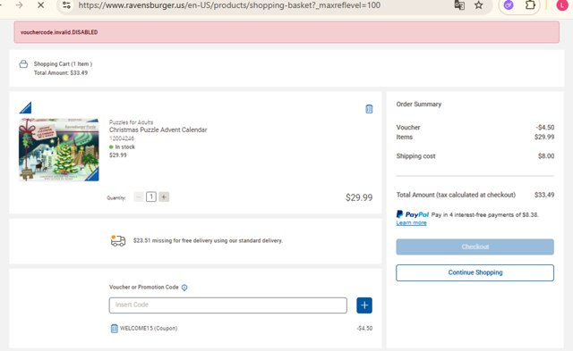Viewport: 573px width, 351px height.
Task: Click the missing for free delivery message
Action: click(208, 240)
